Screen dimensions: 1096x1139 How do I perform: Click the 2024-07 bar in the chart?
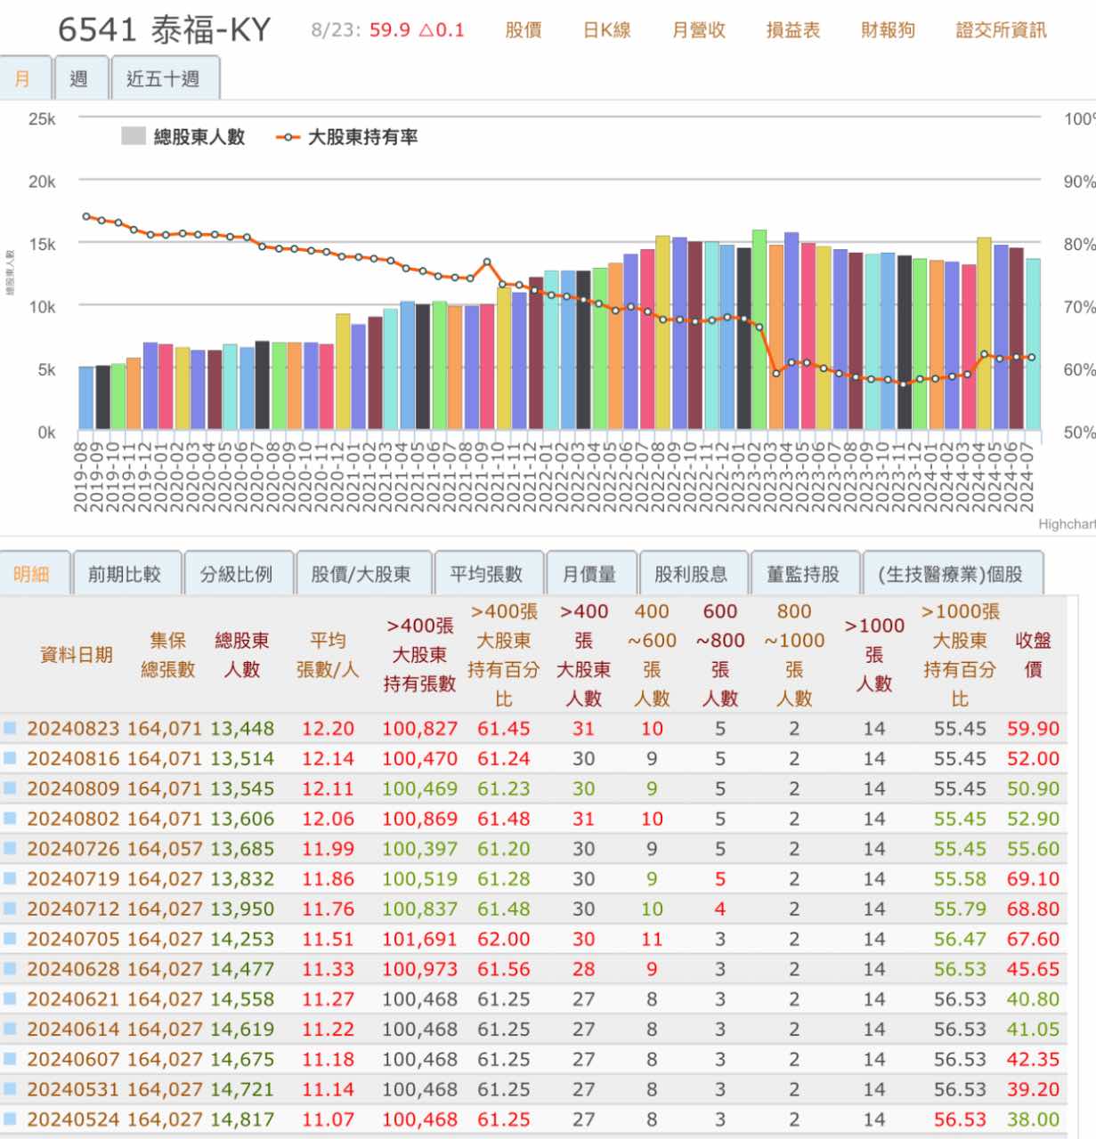(1033, 347)
